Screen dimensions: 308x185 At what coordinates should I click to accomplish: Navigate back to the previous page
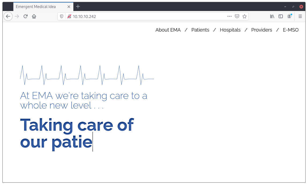coord(8,16)
